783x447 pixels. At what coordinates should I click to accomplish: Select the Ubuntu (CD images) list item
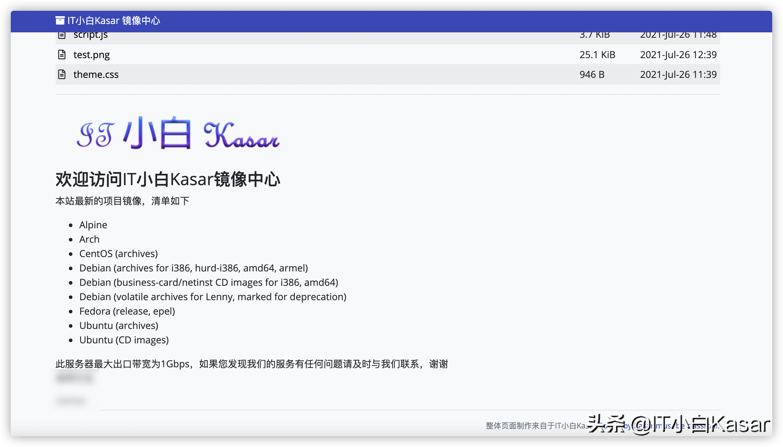(124, 340)
